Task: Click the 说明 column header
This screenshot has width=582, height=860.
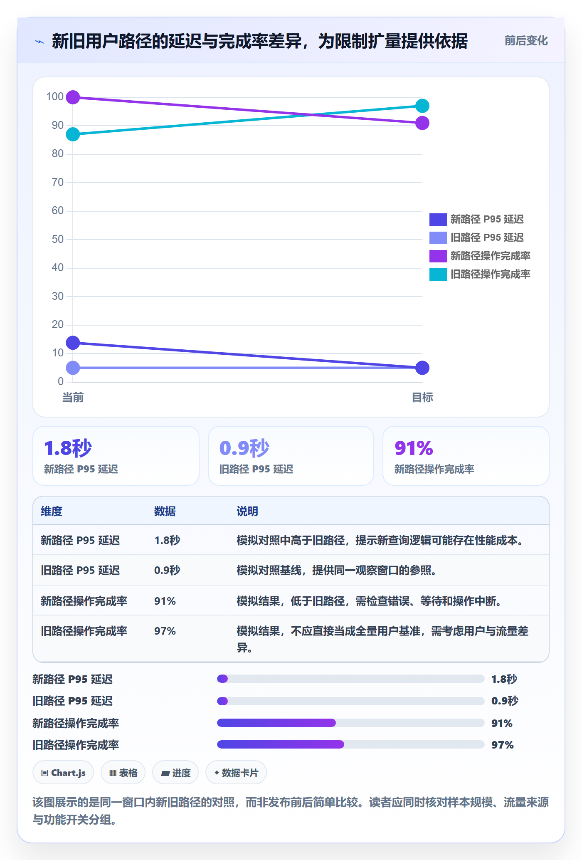Action: [247, 511]
